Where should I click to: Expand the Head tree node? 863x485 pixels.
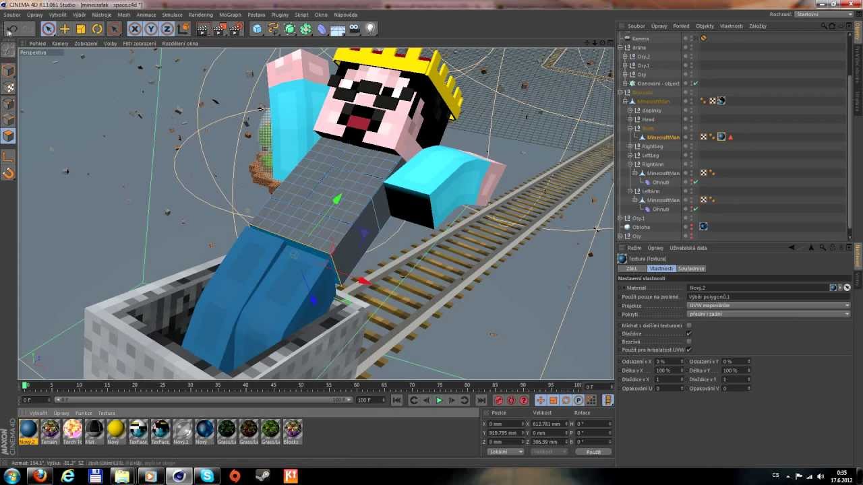click(630, 119)
